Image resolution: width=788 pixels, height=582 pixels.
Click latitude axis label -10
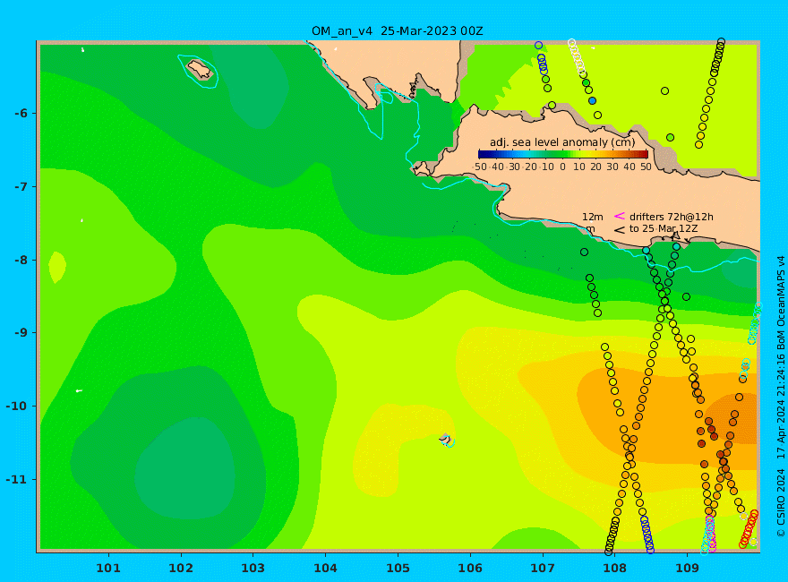click(x=18, y=406)
